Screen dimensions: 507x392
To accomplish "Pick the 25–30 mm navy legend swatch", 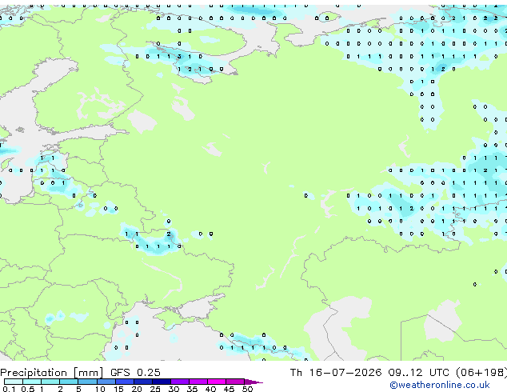I will (162, 382).
